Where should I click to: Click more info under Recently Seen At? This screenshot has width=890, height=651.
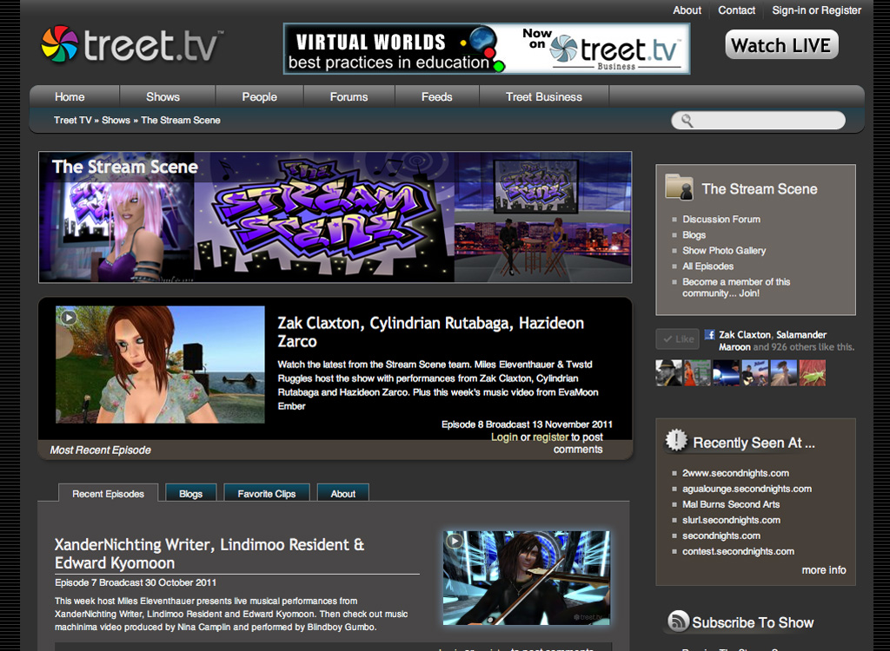click(823, 570)
